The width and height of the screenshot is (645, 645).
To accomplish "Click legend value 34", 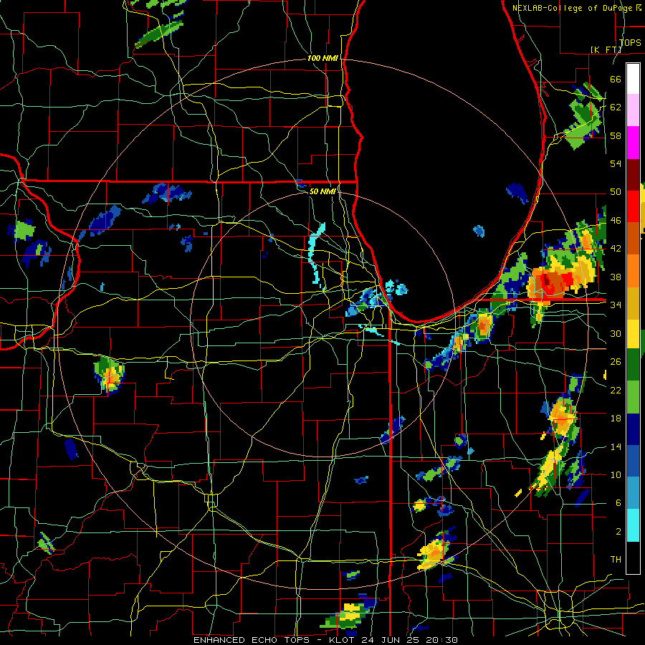I will (616, 305).
